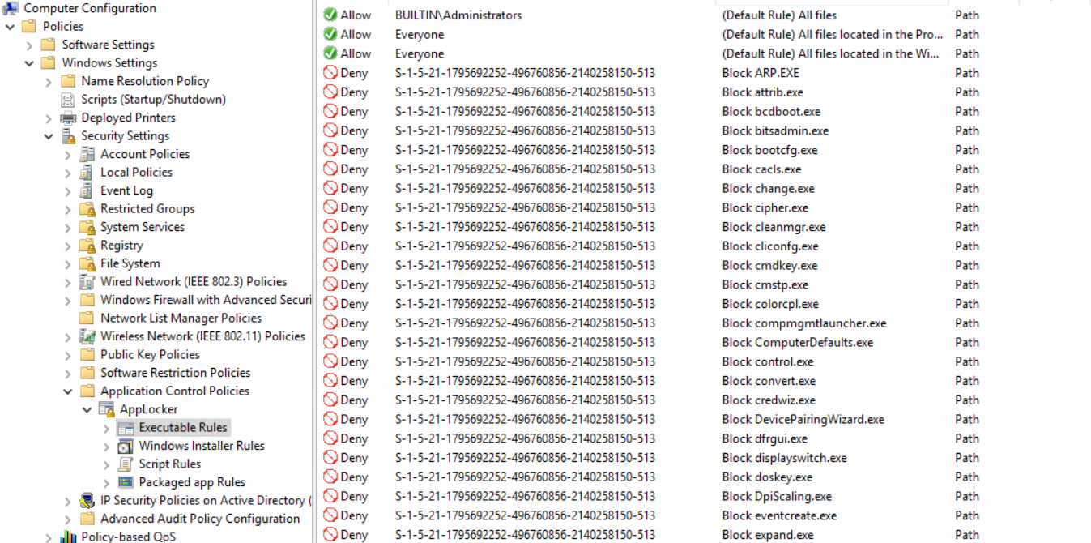1091x543 pixels.
Task: Click the Deployed Printers icon
Action: click(x=68, y=118)
